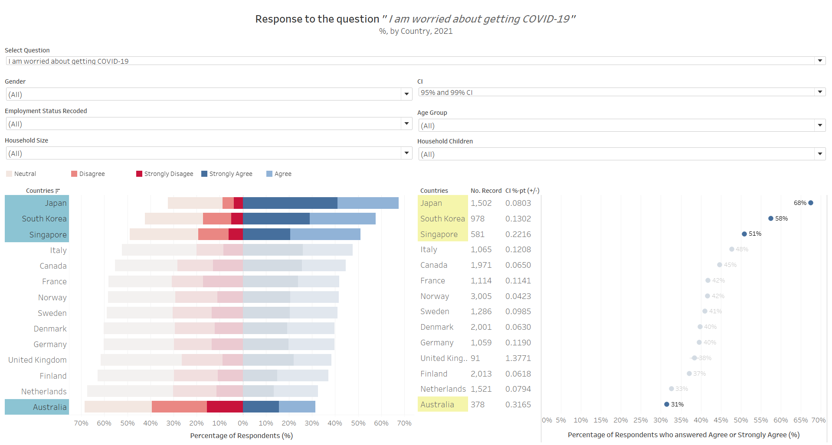Expand the Age Group filter

coord(820,126)
